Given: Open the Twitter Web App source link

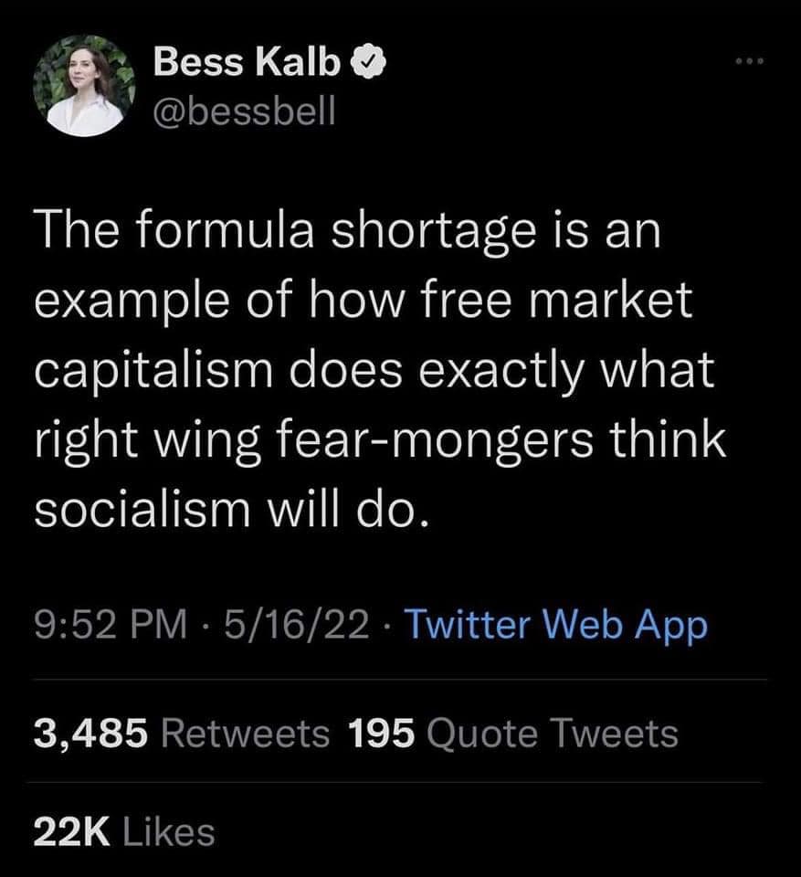Looking at the screenshot, I should tap(561, 625).
